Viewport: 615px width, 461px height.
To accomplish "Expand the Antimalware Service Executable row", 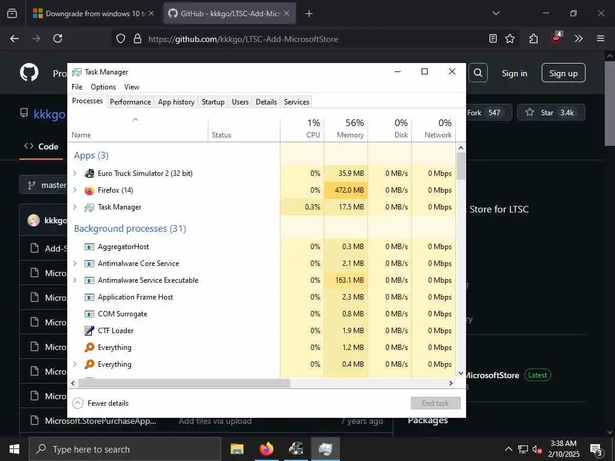I will (75, 280).
